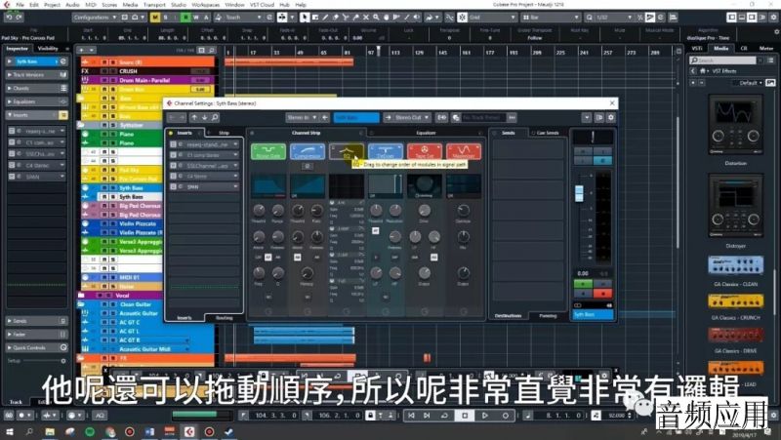
Task: Click the Windows Start button
Action: 10,431
